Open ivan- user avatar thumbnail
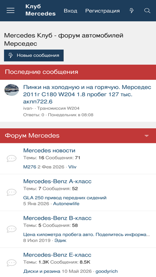The height and width of the screenshot is (277, 156). pyautogui.click(x=12, y=90)
